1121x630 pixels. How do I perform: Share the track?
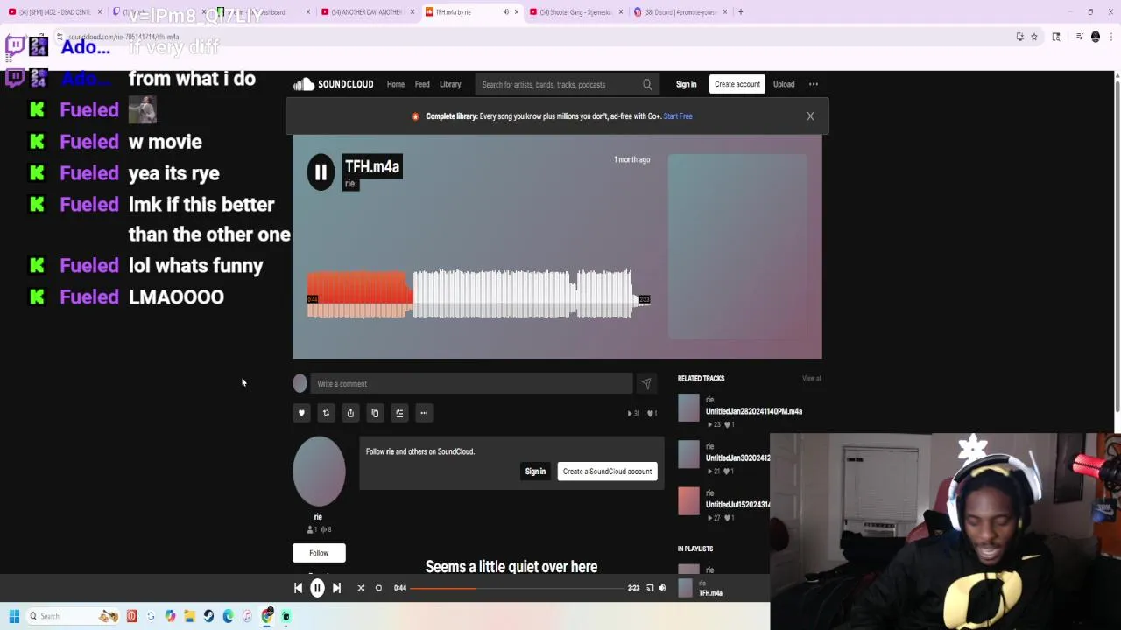coord(350,413)
